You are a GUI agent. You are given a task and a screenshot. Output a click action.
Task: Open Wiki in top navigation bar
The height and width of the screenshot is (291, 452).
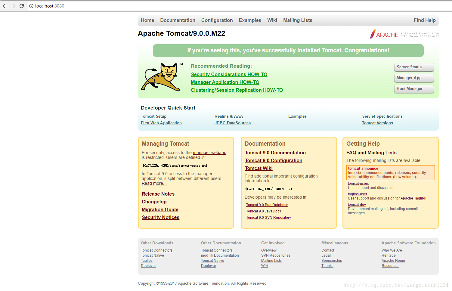[x=272, y=20]
